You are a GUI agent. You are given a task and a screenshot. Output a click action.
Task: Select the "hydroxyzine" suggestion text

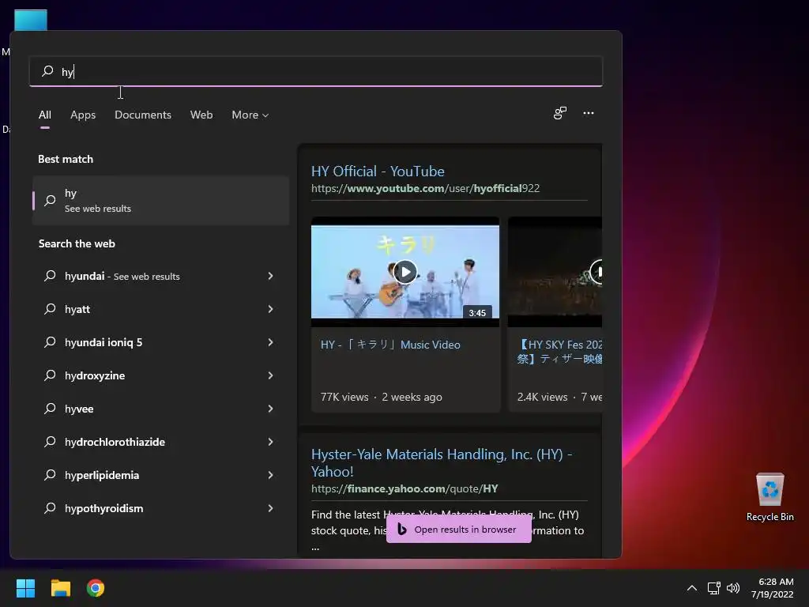click(95, 375)
